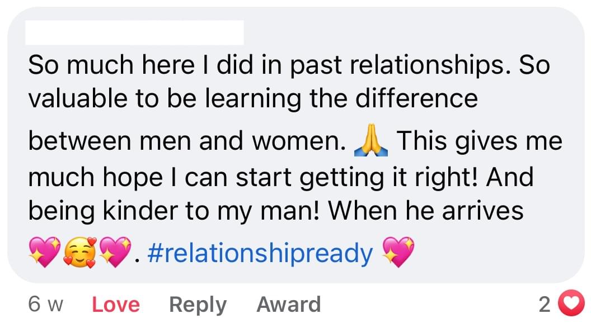The height and width of the screenshot is (323, 591).
Task: Open the #relationshipready hashtag
Action: click(x=260, y=253)
